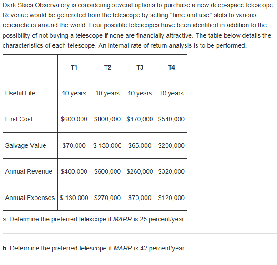Image resolution: width=277 pixels, height=265 pixels.
Task: Click the $65.000 salvage value cell
Action: 140,145
